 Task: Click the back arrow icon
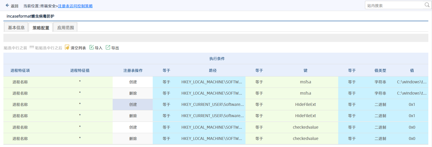tap(7, 5)
